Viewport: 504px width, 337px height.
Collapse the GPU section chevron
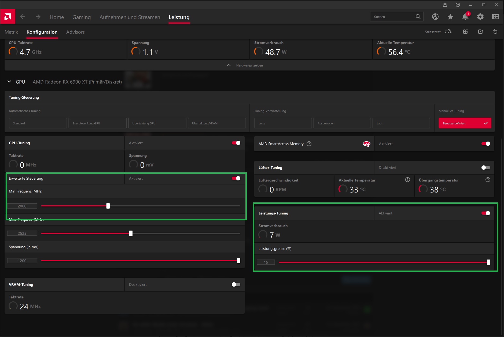pos(9,82)
